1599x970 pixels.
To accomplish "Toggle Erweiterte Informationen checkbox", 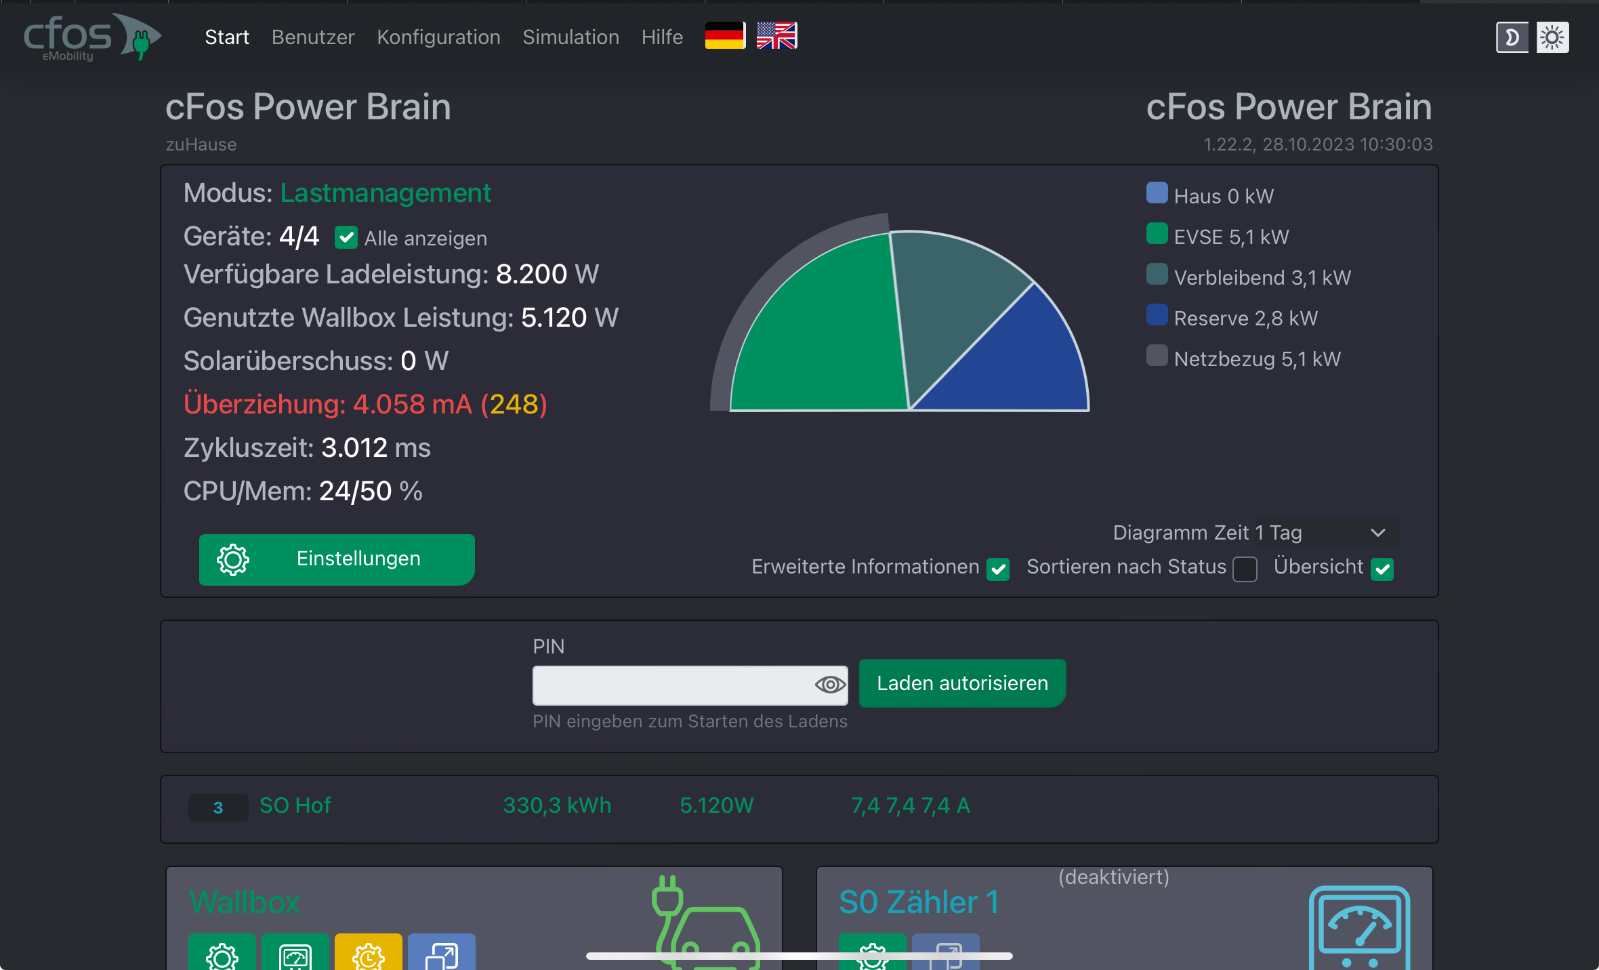I will click(x=998, y=569).
